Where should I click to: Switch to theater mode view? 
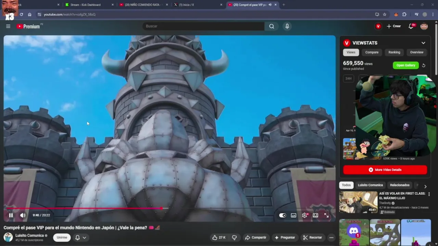pos(315,215)
